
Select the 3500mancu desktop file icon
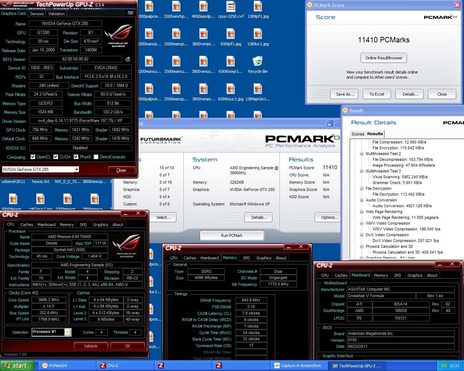pyautogui.click(x=176, y=65)
